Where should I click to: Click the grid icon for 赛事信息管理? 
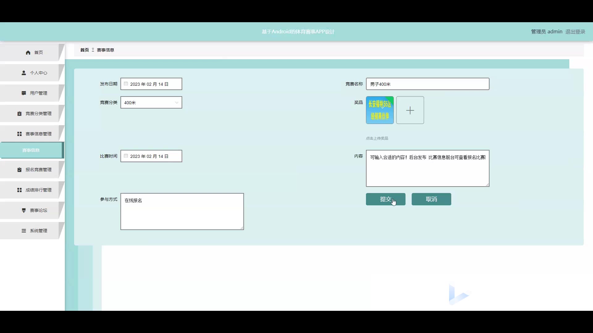coord(19,134)
